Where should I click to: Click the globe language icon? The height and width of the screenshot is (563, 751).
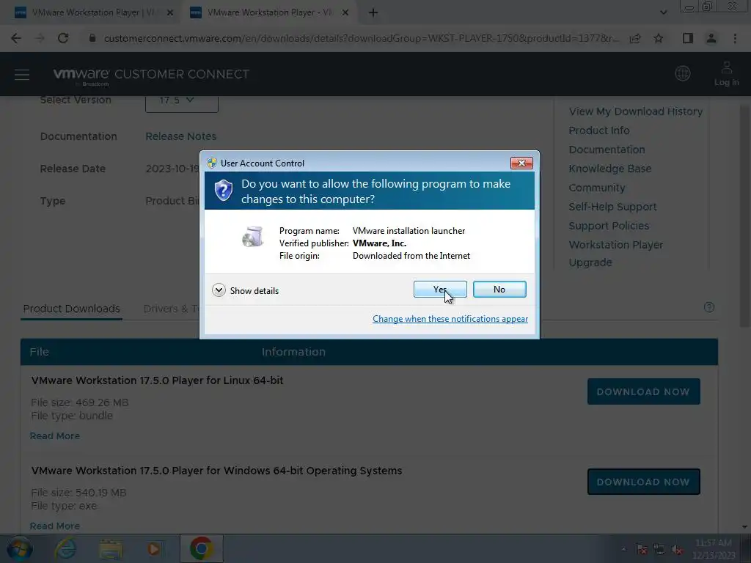click(x=683, y=73)
